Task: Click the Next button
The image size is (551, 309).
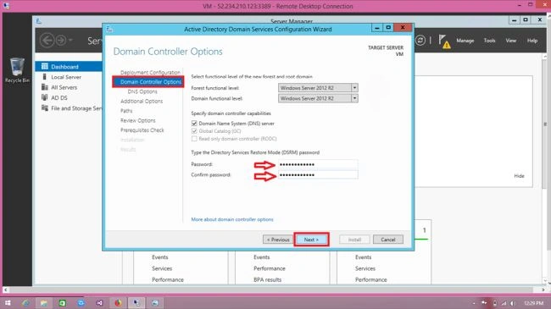Action: click(x=311, y=240)
